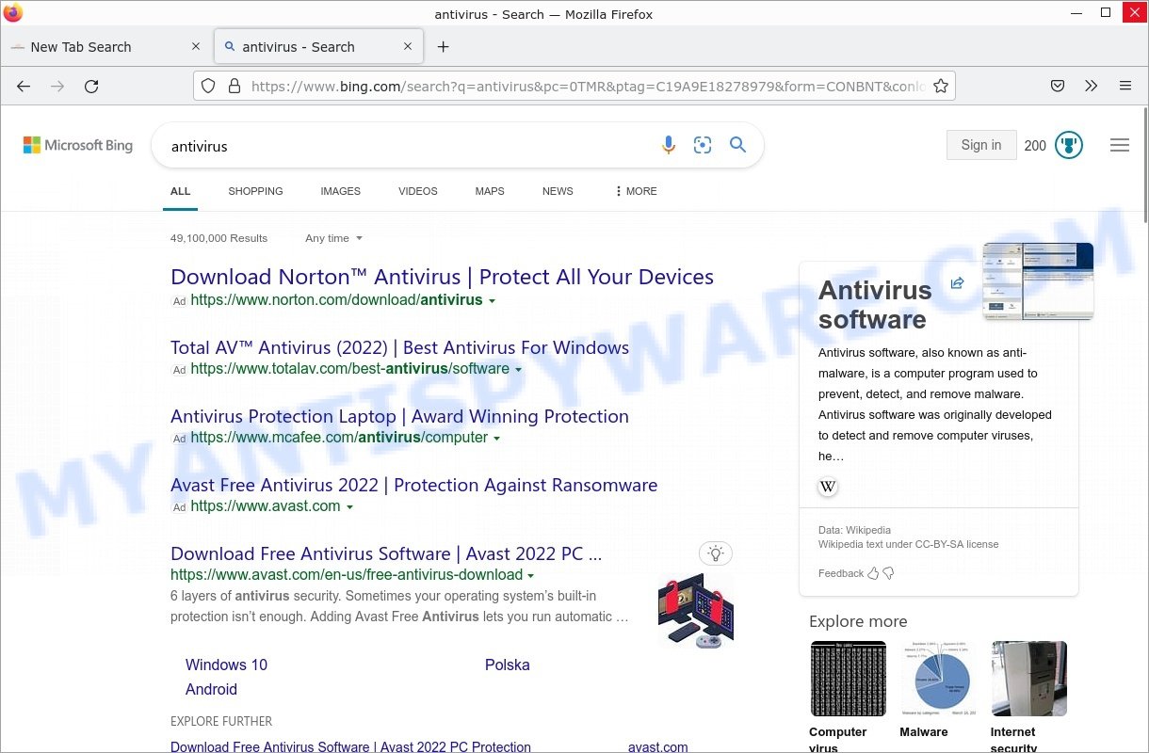
Task: Click the Windows 10 sublink
Action: point(226,665)
